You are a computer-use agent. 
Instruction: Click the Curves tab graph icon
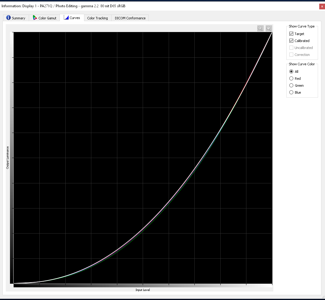[66, 18]
